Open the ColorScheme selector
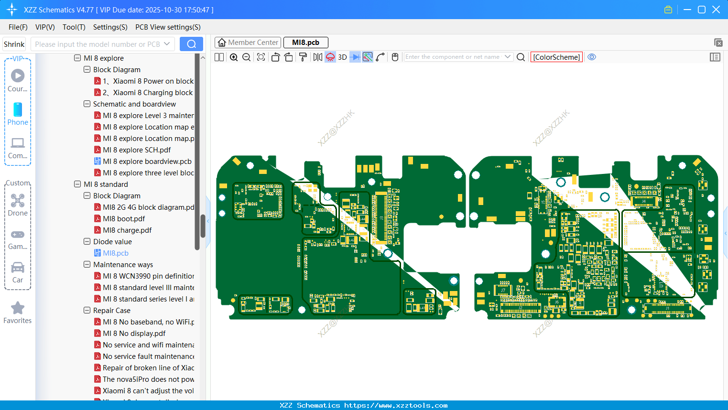Image resolution: width=728 pixels, height=410 pixels. pyautogui.click(x=556, y=57)
